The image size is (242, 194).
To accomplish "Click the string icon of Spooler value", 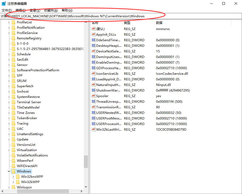I will (93, 96).
